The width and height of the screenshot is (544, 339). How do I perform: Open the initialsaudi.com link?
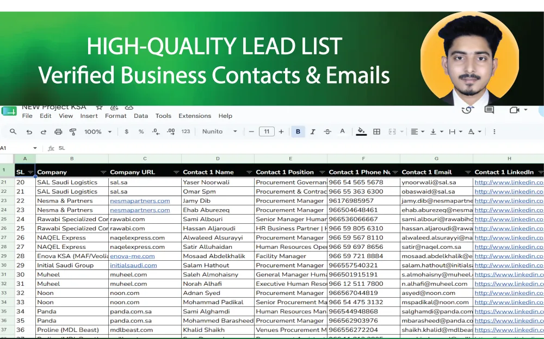(x=133, y=265)
